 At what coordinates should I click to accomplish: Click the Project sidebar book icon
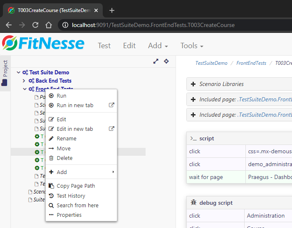point(4,83)
